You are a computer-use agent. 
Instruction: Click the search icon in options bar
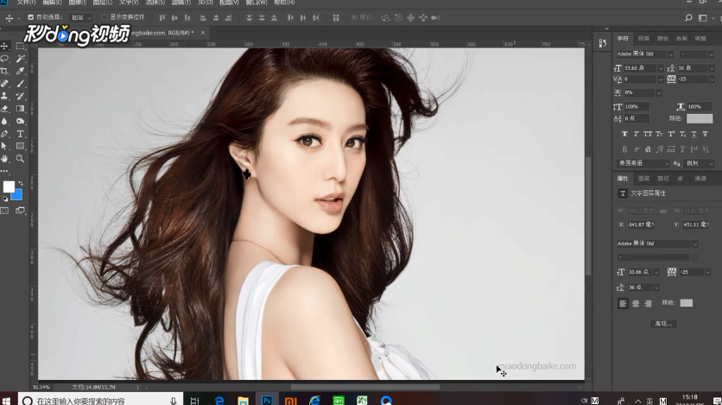[x=688, y=17]
